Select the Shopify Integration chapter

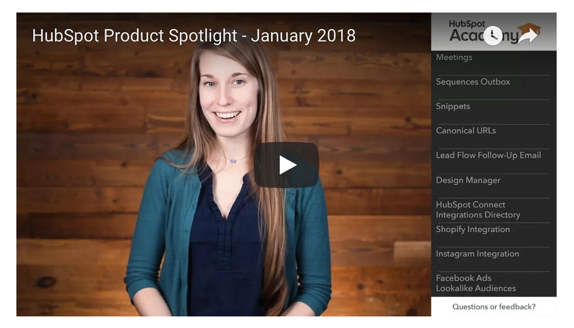[473, 229]
